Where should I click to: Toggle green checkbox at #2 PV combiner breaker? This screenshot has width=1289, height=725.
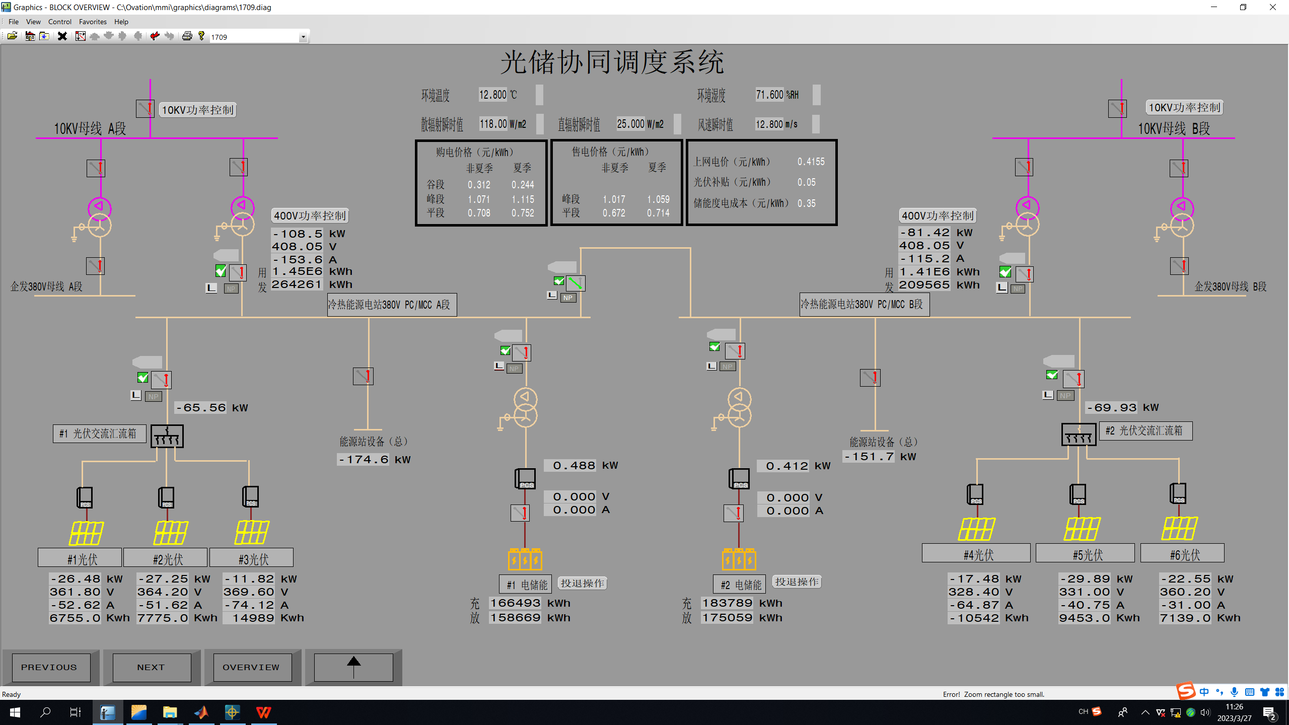(x=1052, y=375)
